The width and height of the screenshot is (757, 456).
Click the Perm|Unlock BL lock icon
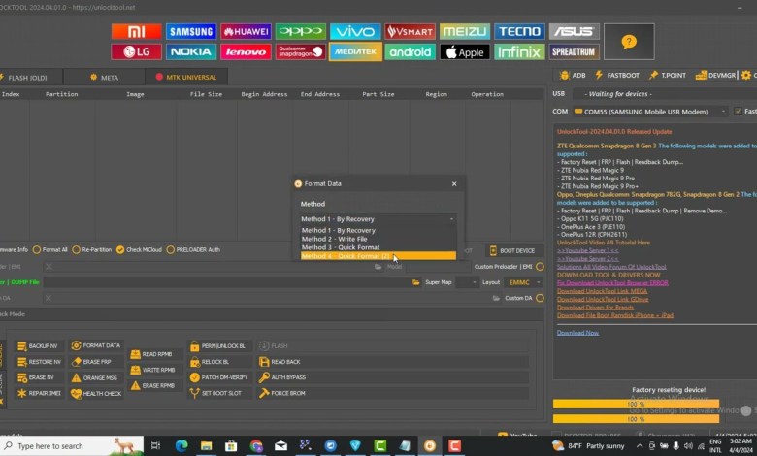coord(194,345)
